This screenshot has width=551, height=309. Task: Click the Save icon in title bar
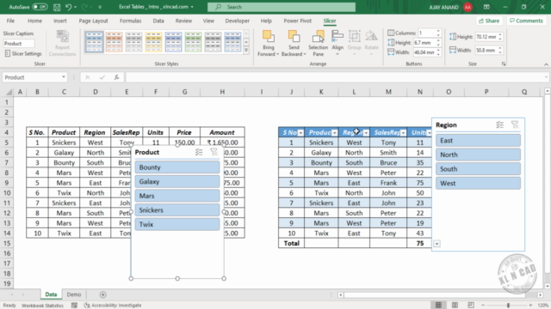point(57,7)
